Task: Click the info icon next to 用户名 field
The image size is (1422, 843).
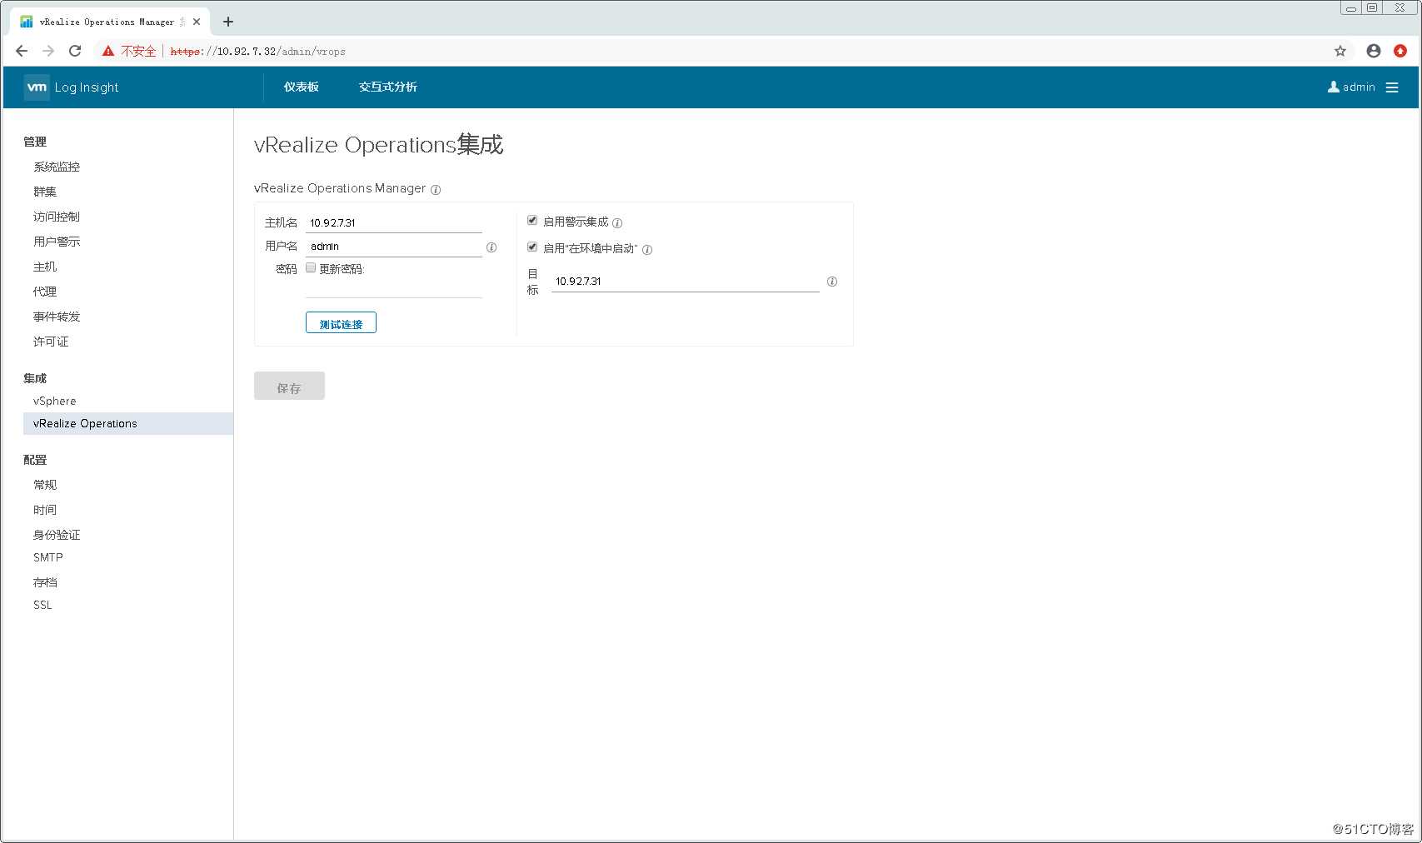Action: 491,247
